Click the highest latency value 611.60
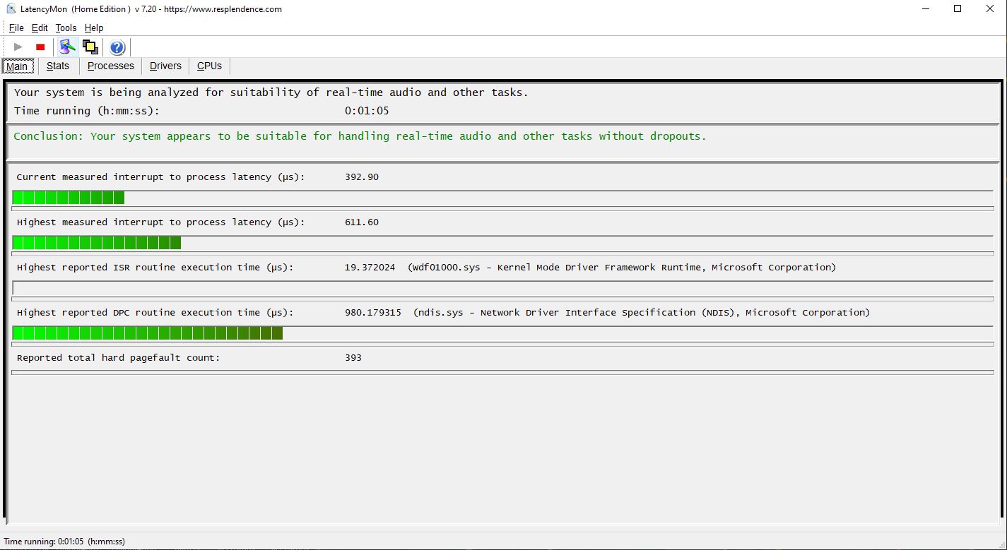Viewport: 1007px width, 550px height. click(x=362, y=222)
